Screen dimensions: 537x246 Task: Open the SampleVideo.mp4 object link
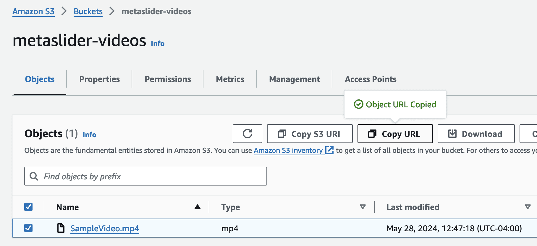(x=105, y=228)
